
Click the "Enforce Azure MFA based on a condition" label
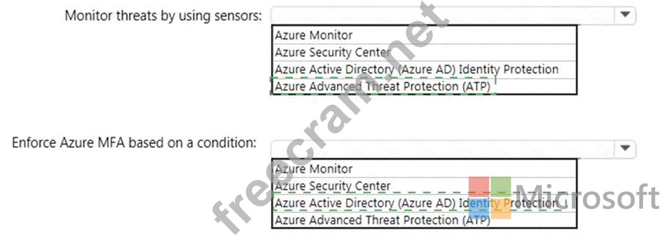134,143
